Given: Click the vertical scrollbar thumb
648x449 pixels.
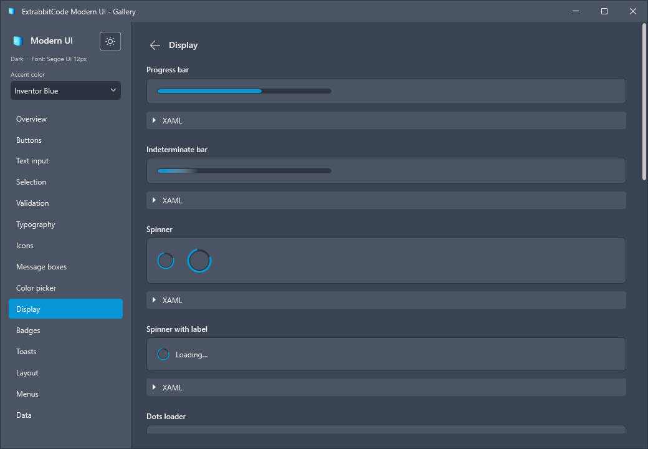Looking at the screenshot, I should [x=644, y=102].
